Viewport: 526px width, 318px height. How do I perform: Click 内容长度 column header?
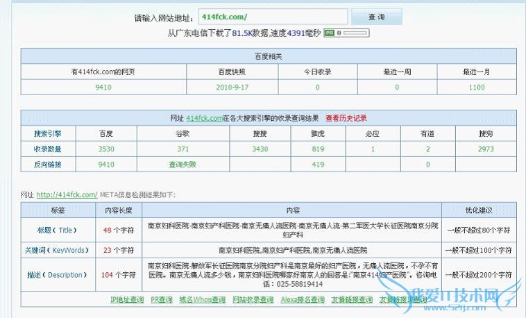tap(119, 210)
